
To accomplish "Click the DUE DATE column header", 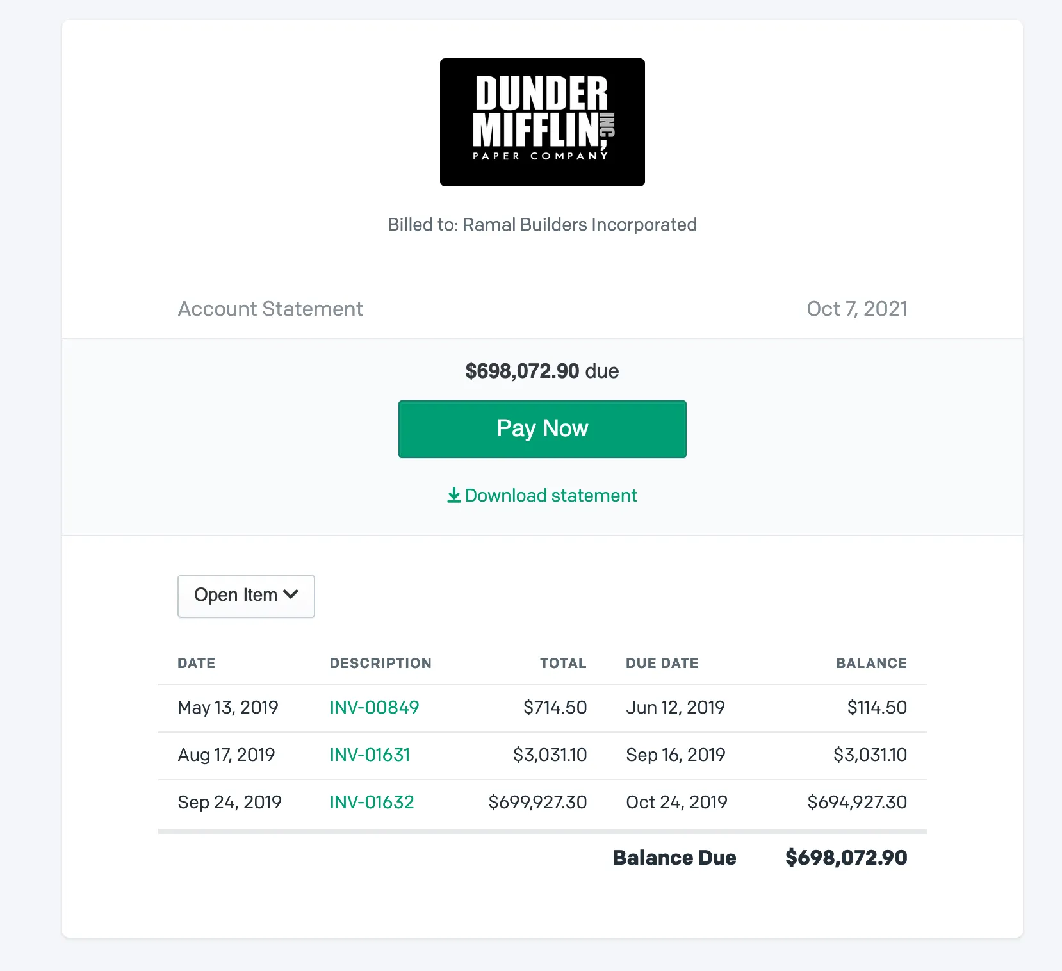I will [662, 663].
